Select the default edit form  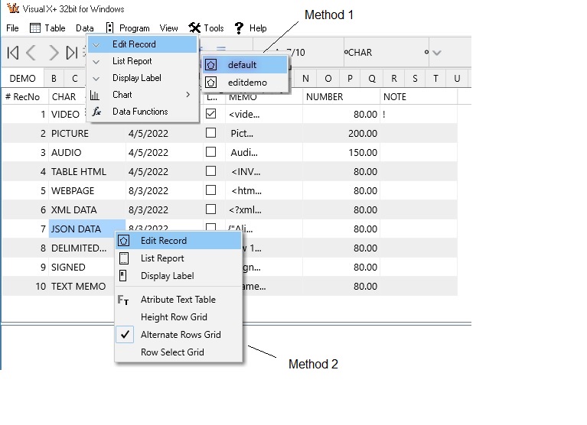(246, 65)
